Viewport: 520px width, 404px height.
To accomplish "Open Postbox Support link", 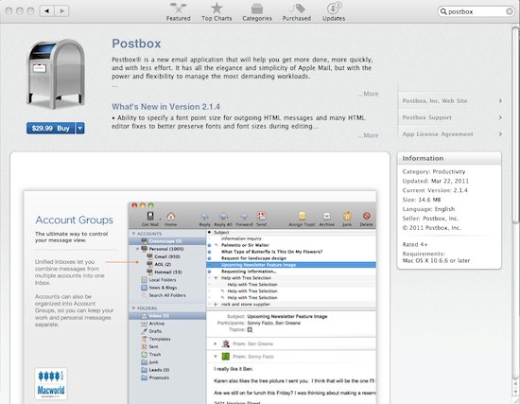I will (426, 117).
